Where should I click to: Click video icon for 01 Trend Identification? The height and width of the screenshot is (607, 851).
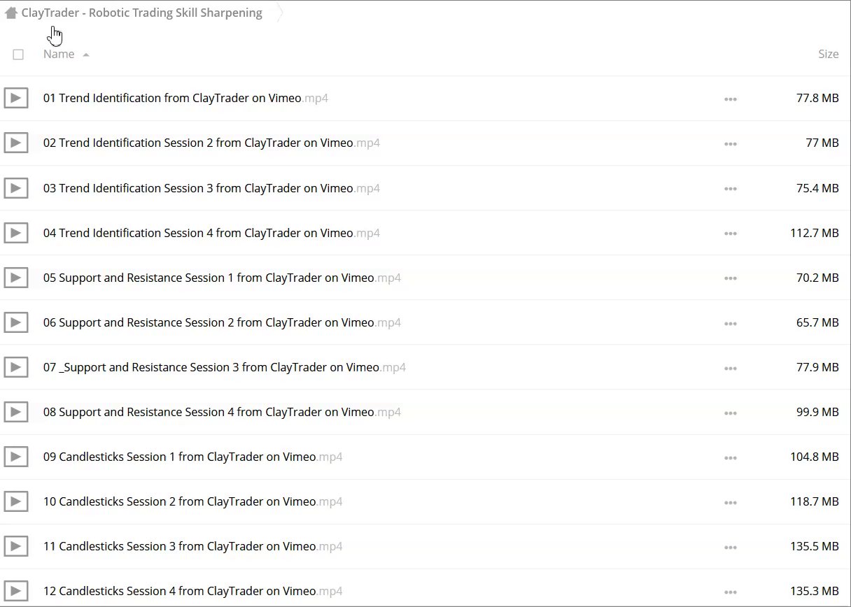[16, 99]
